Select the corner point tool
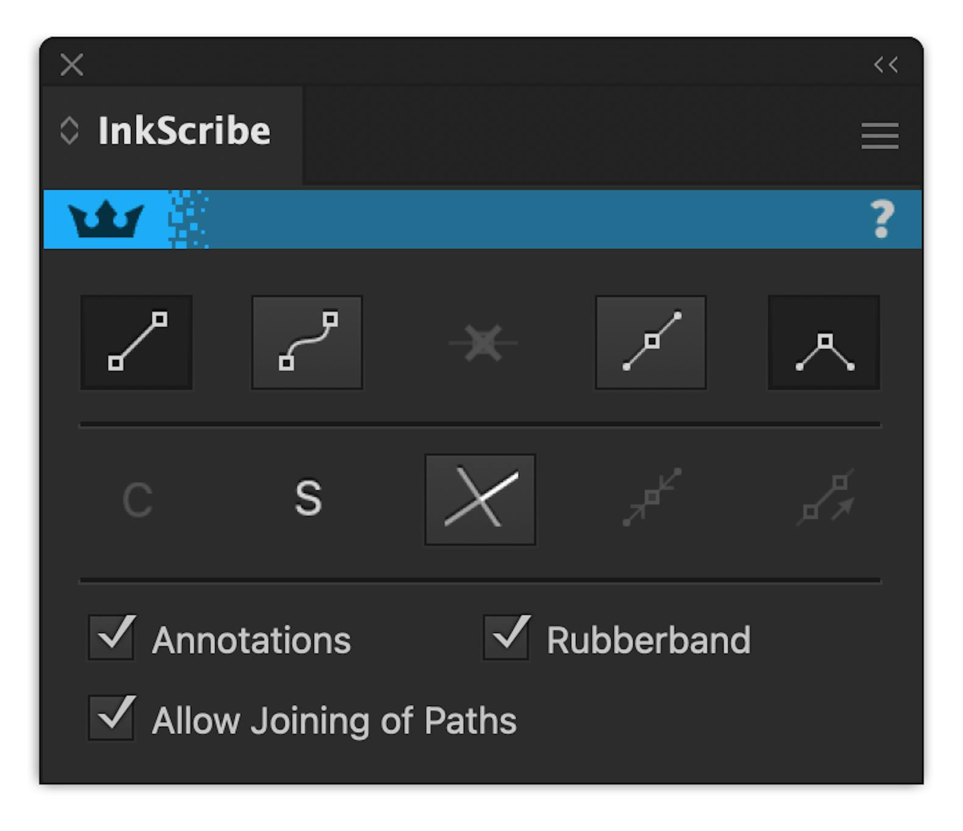Screen dimensions: 963x831 tap(823, 342)
